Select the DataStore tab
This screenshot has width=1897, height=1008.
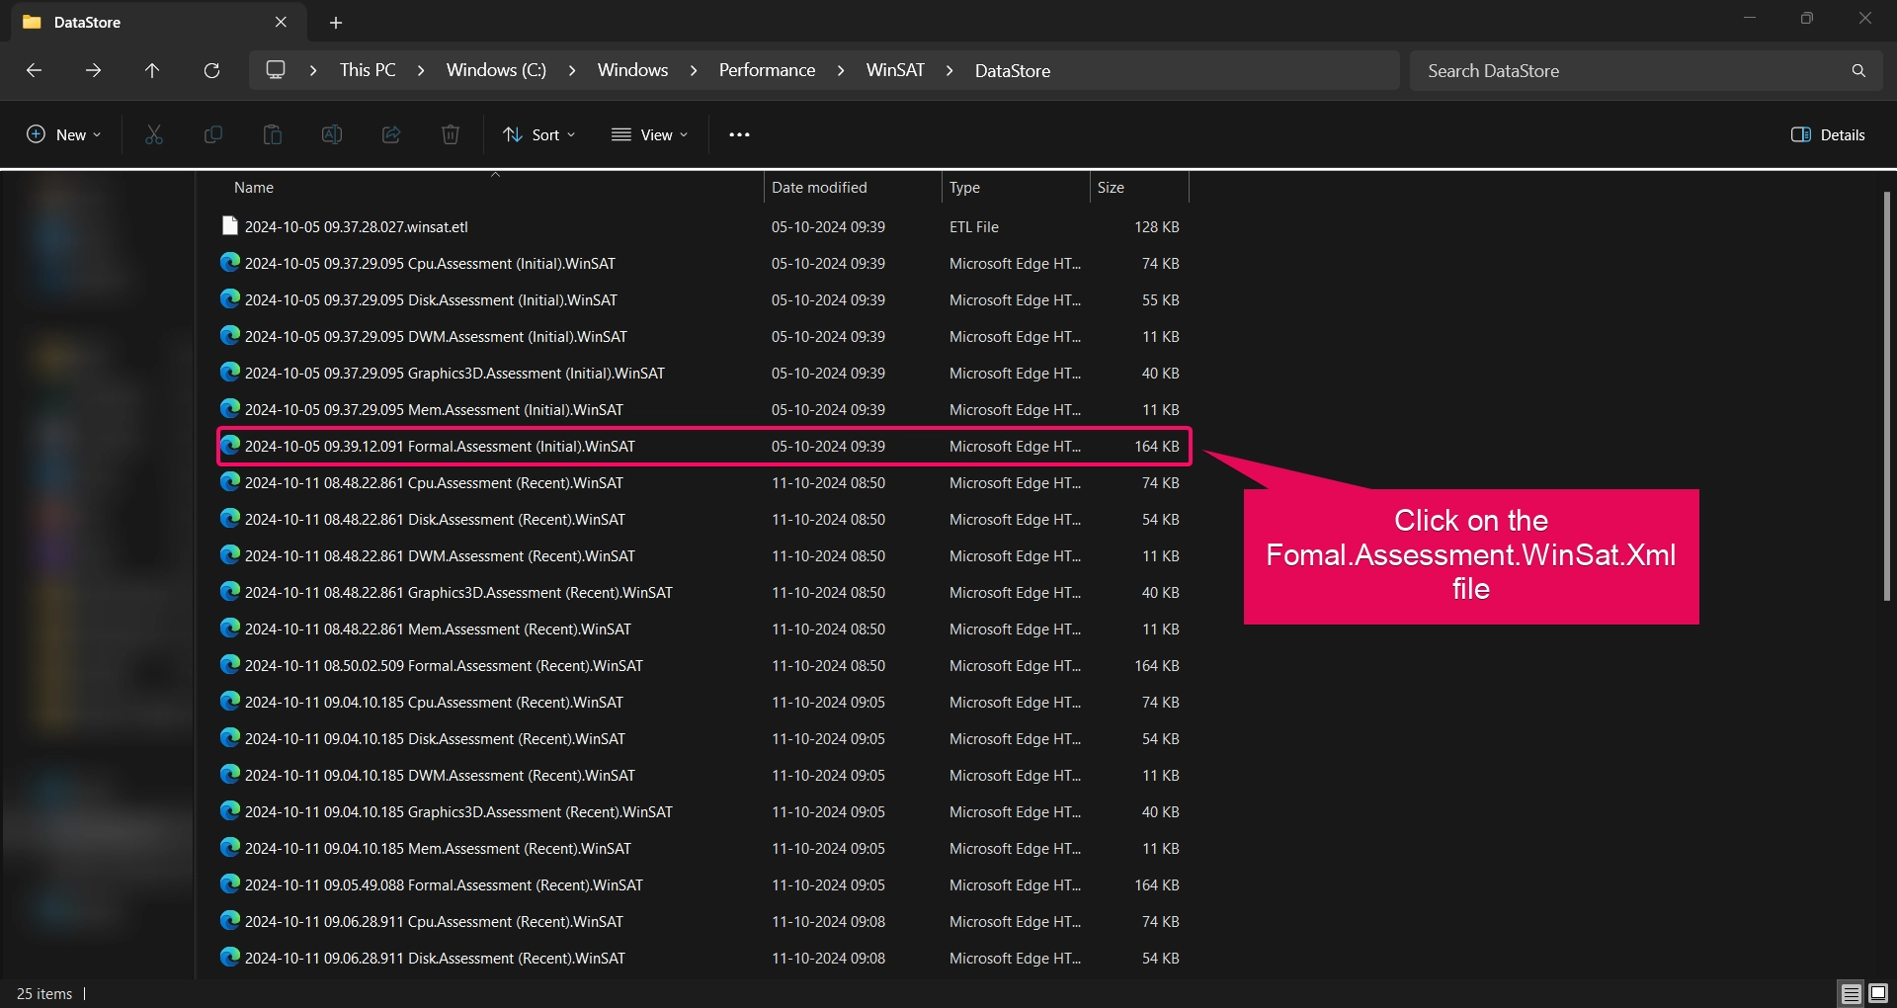[158, 22]
